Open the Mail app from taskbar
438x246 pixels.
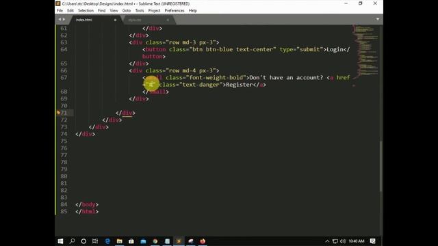point(143,241)
